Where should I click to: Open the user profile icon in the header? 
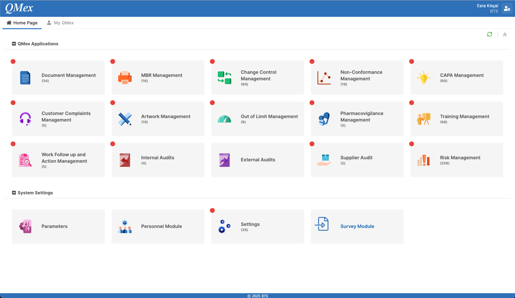tap(507, 8)
